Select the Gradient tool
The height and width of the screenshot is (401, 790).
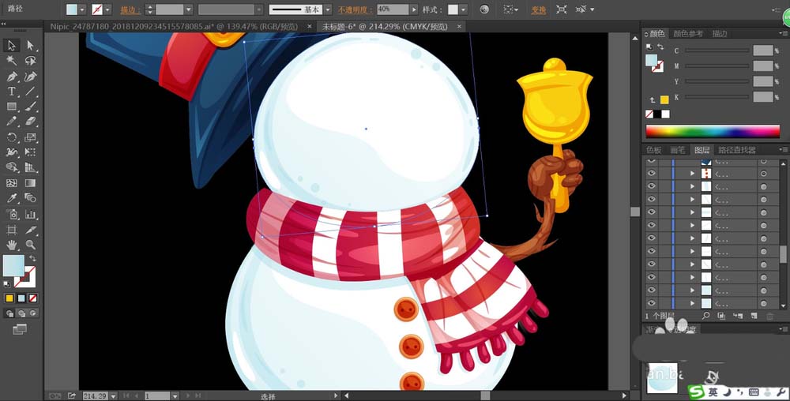point(30,183)
